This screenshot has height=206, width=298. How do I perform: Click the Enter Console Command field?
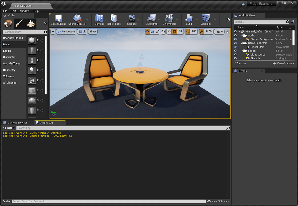tap(109, 201)
